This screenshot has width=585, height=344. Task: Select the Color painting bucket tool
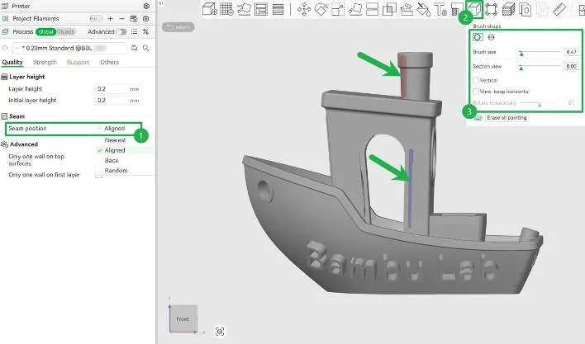click(x=423, y=9)
